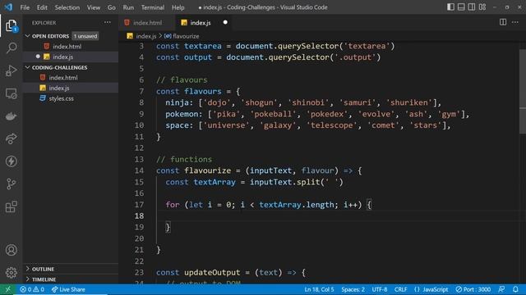
Task: Click the Split Editor Right icon
Action: pos(502,22)
